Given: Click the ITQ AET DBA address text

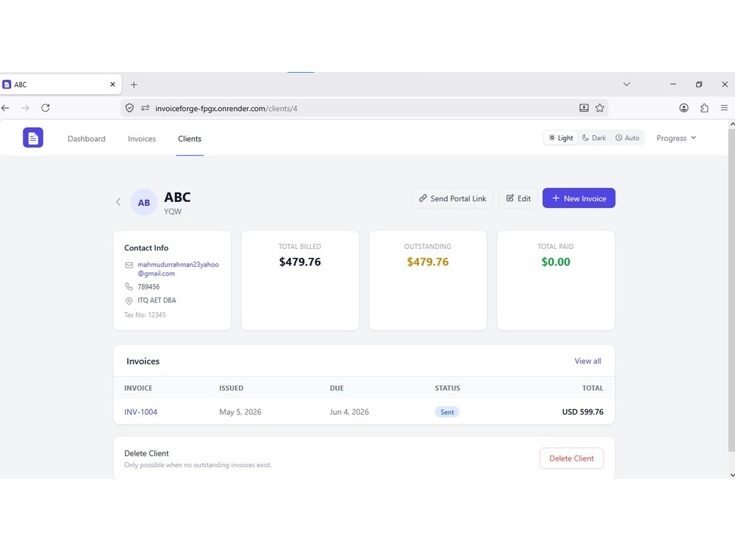Looking at the screenshot, I should [157, 300].
